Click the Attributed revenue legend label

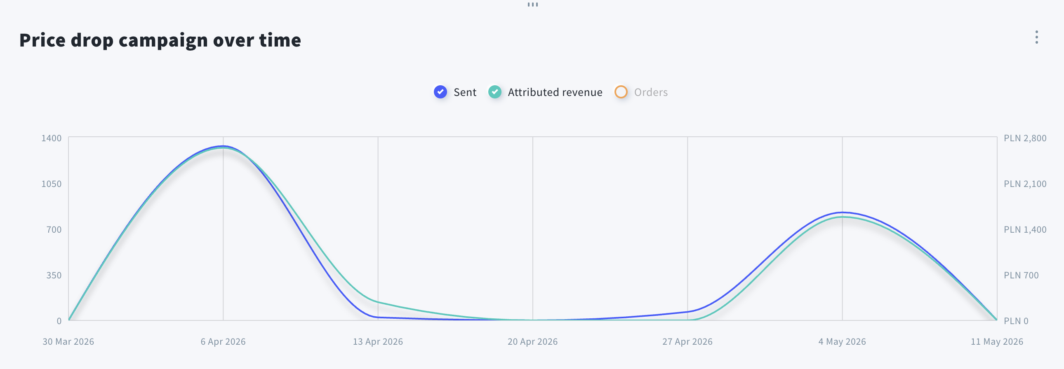[x=555, y=92]
